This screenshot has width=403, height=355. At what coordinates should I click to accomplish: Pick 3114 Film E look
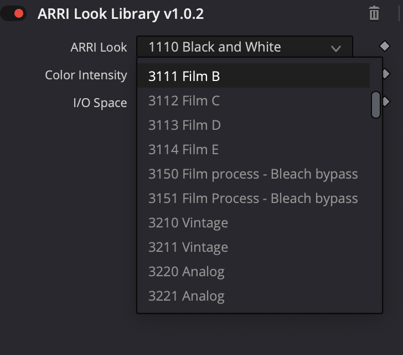254,149
